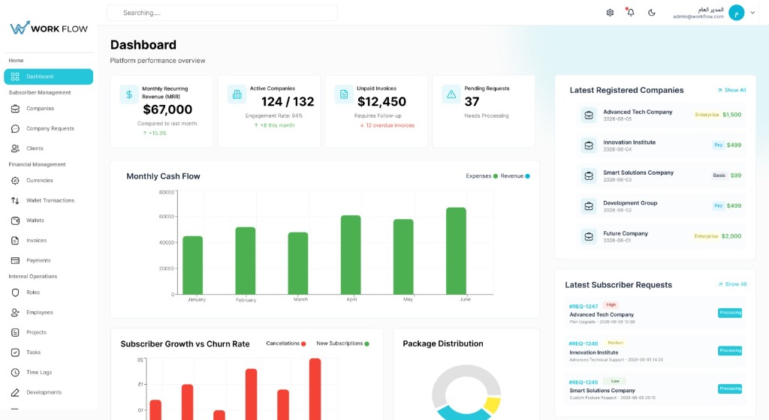The width and height of the screenshot is (769, 420).
Task: Click the yellow segment of Package Distribution donut
Action: [x=493, y=404]
